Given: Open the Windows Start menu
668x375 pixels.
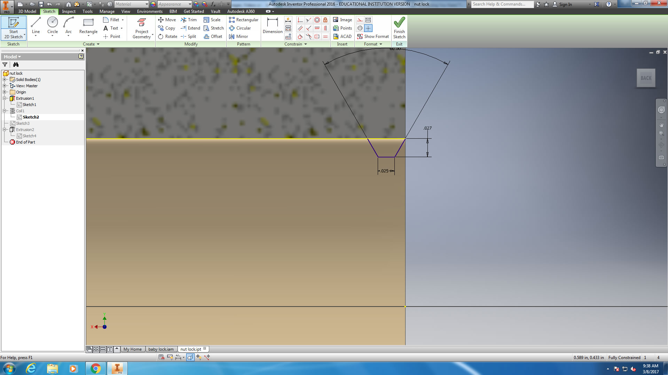Looking at the screenshot, I should [9, 368].
